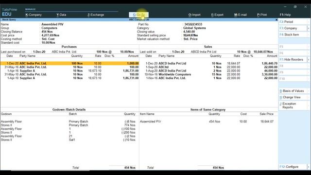Click 1,86,440.70 sales amount
The image size is (311, 175).
pyautogui.click(x=270, y=63)
